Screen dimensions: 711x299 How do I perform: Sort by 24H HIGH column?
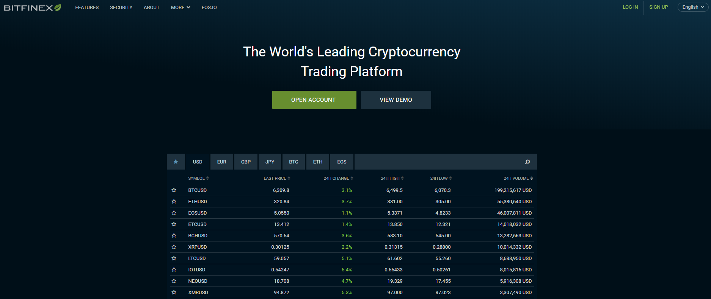(x=392, y=178)
